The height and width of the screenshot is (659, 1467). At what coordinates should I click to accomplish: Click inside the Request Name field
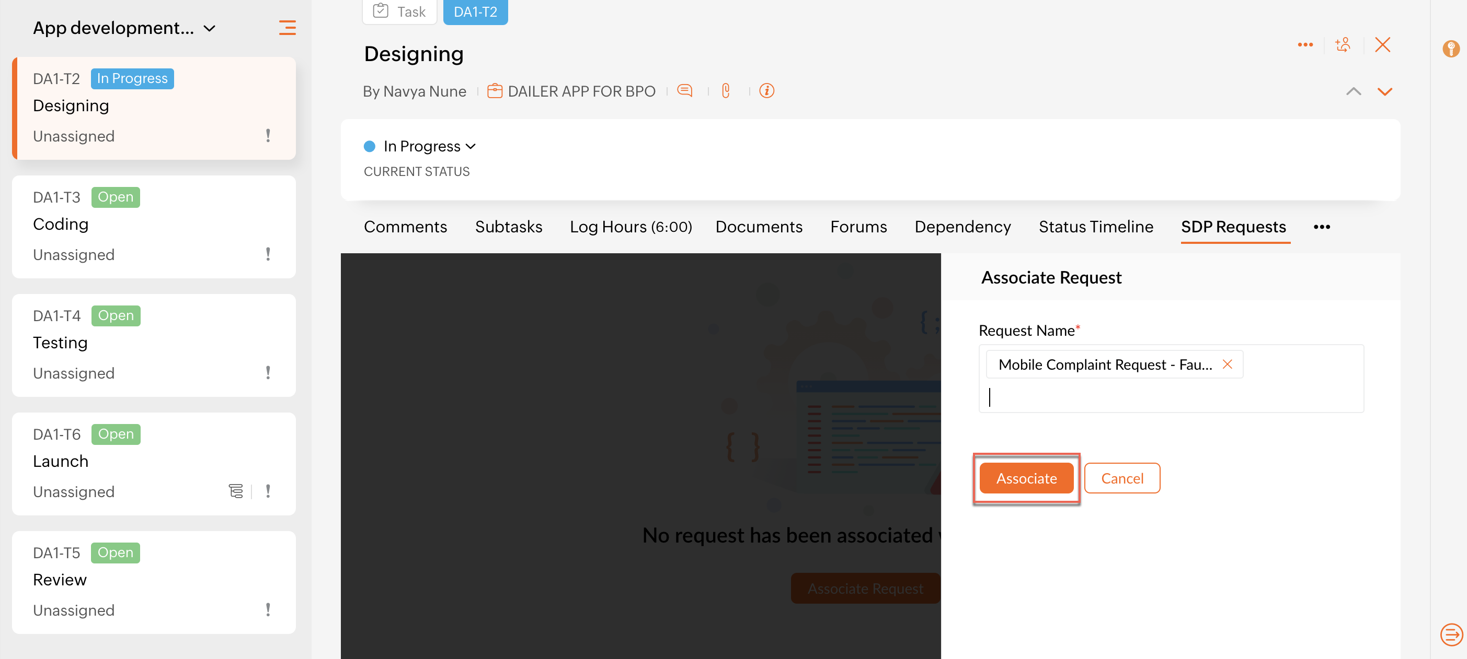(1167, 397)
